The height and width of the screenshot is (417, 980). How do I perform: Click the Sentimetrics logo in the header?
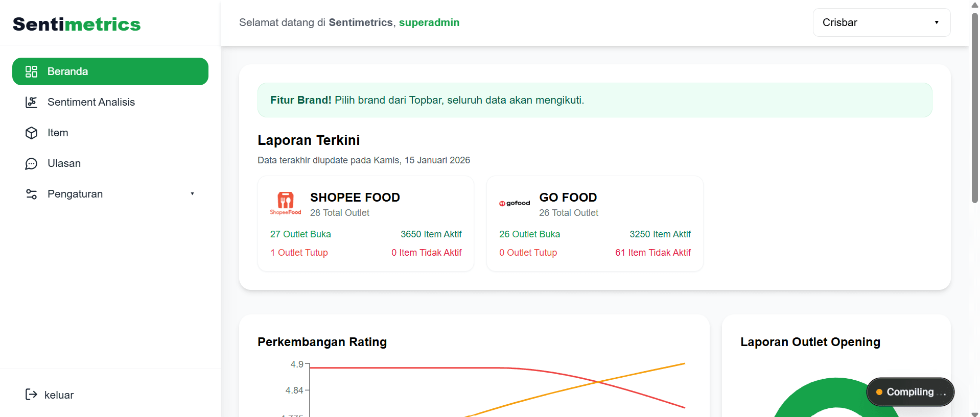click(x=76, y=23)
